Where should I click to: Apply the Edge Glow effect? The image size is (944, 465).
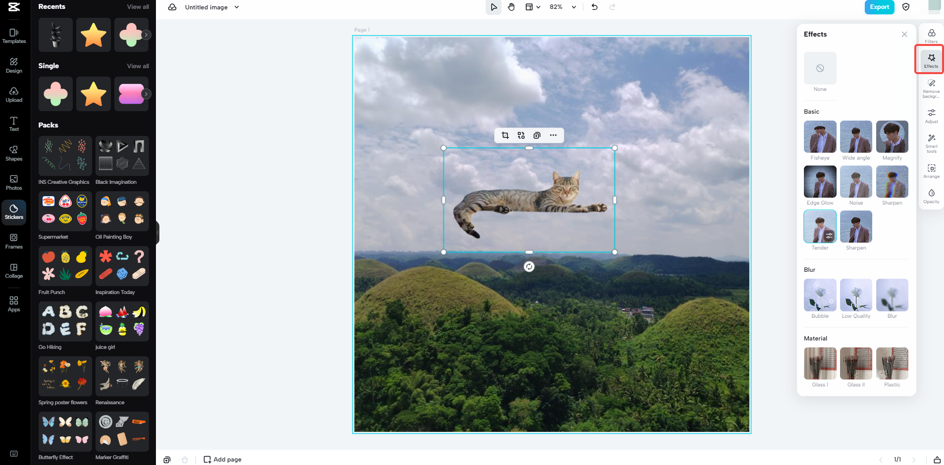(x=820, y=182)
